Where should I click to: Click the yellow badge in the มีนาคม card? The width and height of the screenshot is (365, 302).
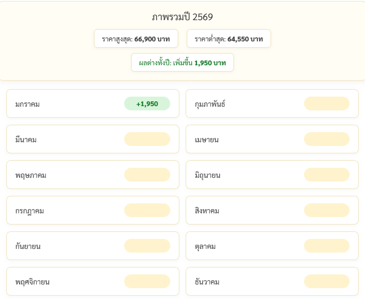point(147,139)
